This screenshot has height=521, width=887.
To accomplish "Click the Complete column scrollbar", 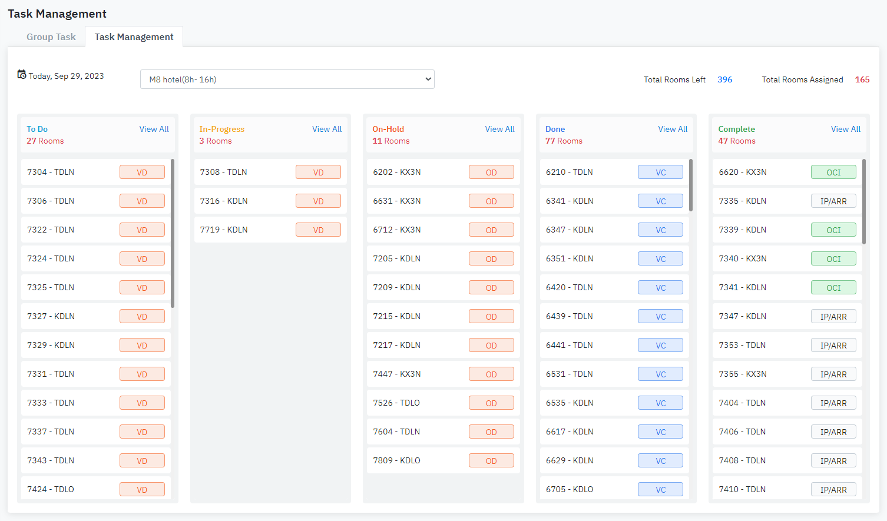I will pyautogui.click(x=864, y=201).
